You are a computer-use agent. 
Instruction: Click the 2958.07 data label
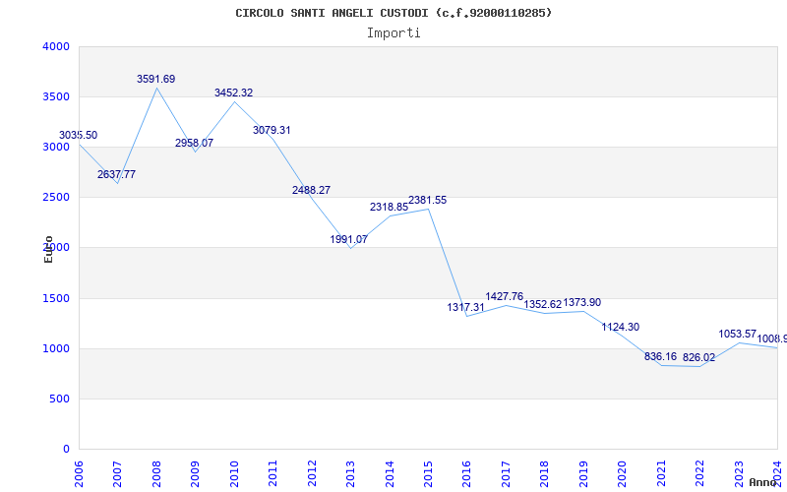pos(194,143)
